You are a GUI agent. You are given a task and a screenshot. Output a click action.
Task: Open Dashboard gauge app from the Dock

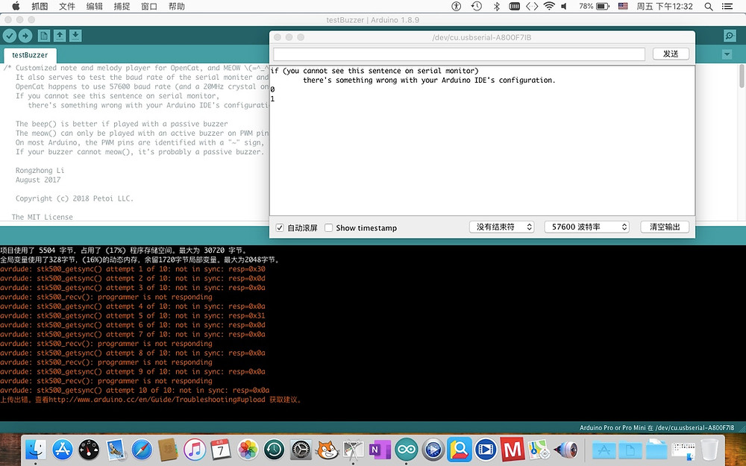click(x=89, y=450)
